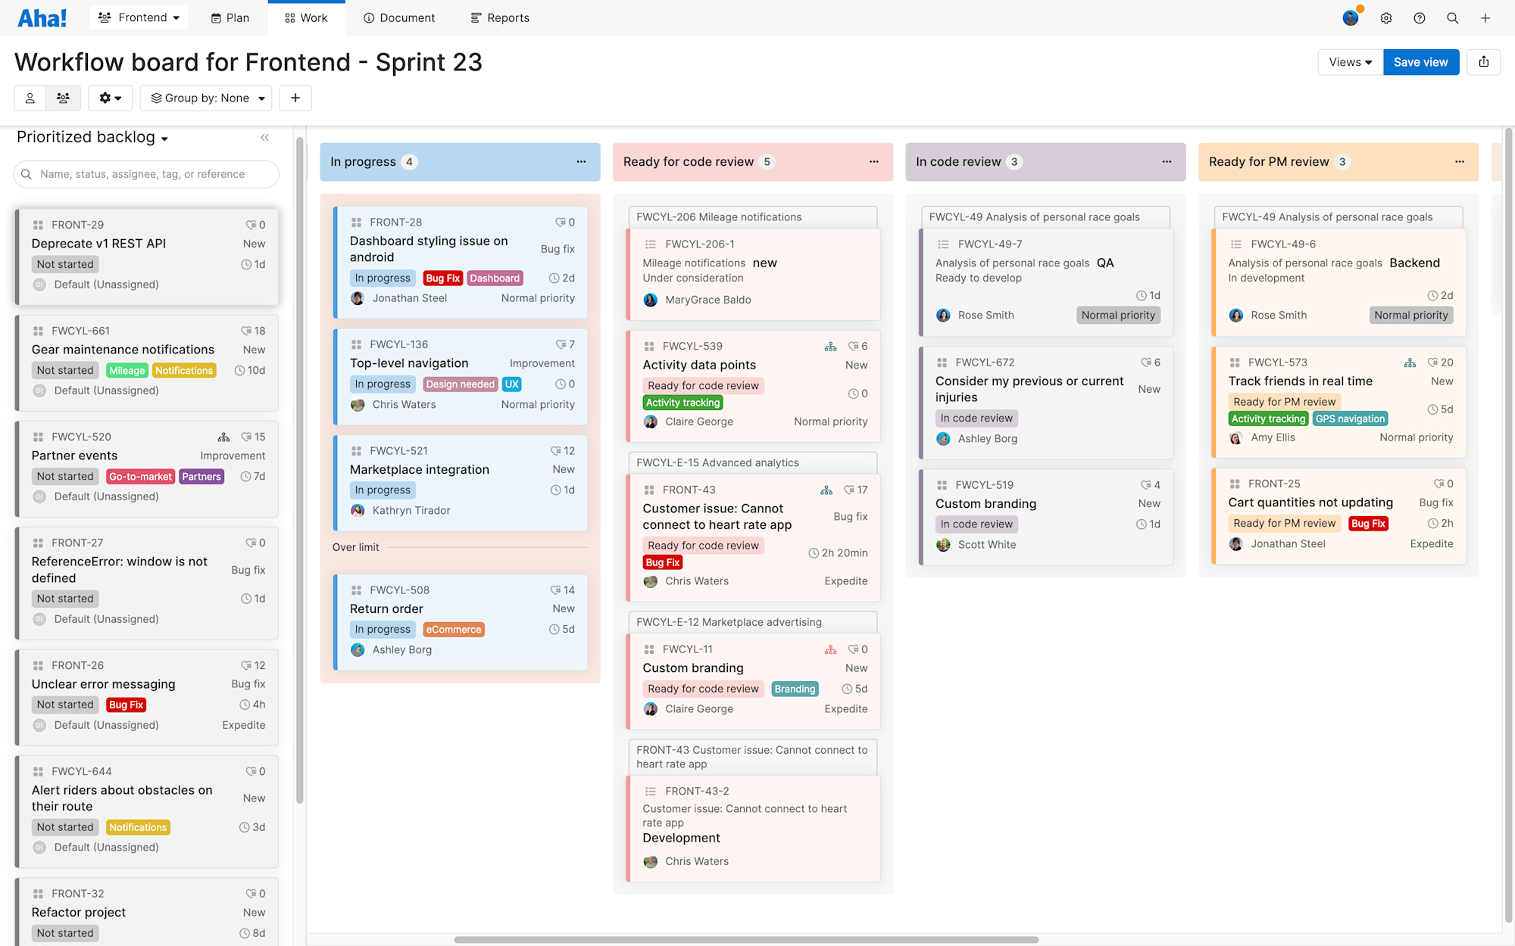
Task: Click the share/export icon beside Save view
Action: point(1483,62)
